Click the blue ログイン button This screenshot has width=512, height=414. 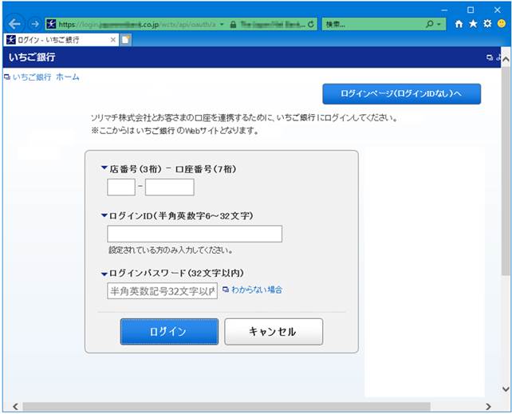click(169, 332)
